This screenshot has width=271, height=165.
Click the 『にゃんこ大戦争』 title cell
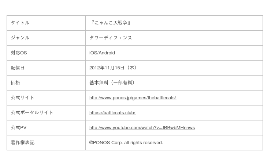[x=174, y=23]
